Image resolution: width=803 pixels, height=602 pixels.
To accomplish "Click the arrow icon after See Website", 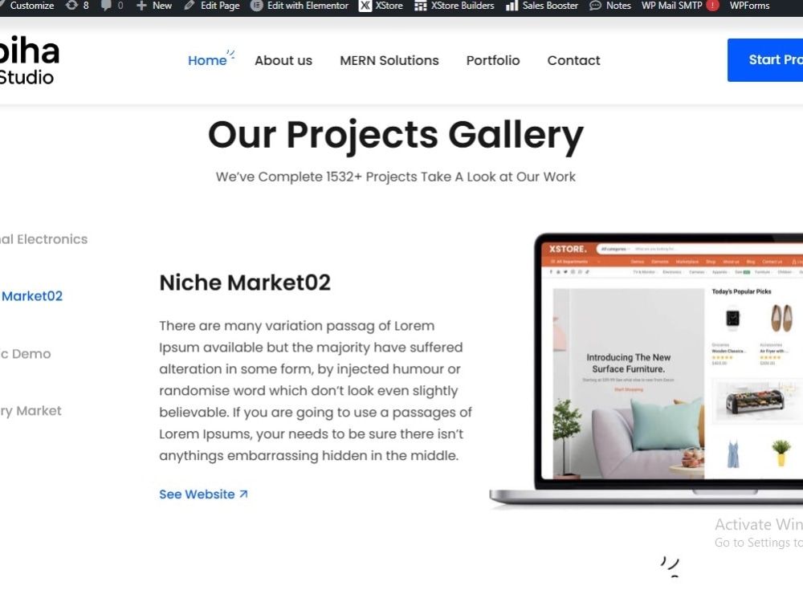I will click(x=244, y=494).
